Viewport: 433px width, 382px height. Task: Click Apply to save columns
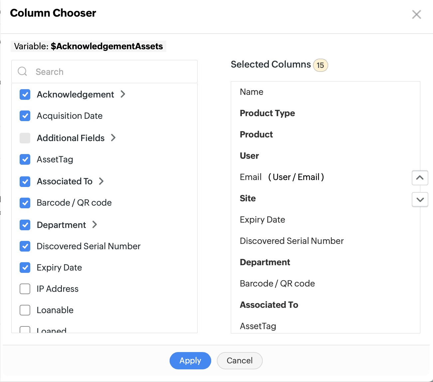(x=190, y=361)
